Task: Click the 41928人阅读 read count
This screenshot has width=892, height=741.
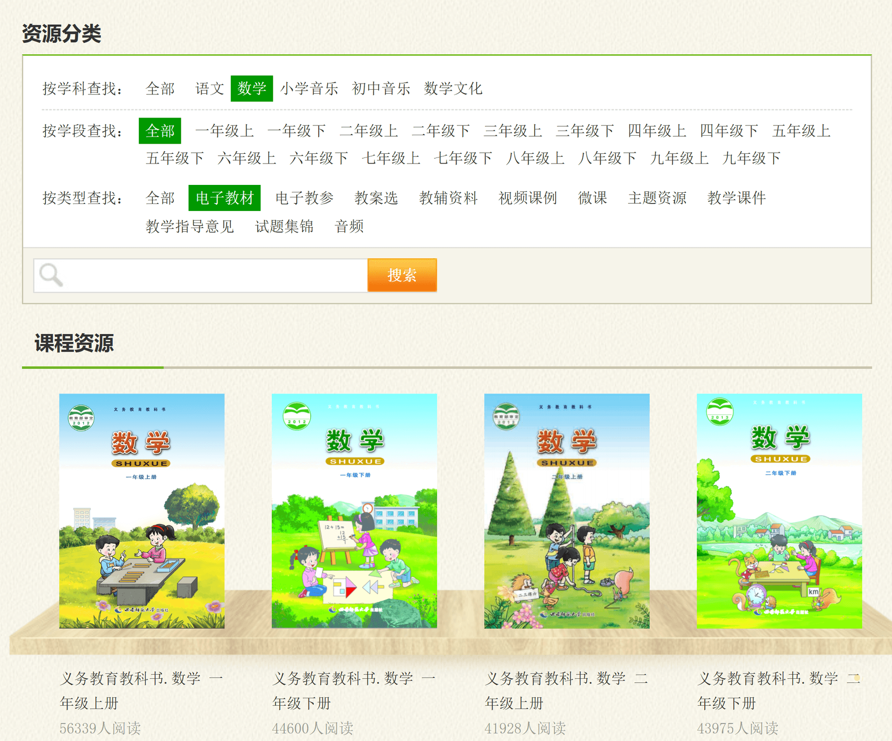Action: 525,728
